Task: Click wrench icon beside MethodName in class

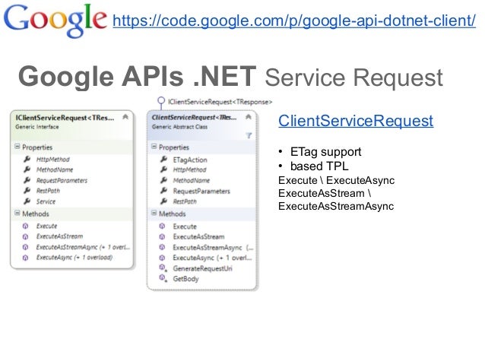Action: pos(164,180)
